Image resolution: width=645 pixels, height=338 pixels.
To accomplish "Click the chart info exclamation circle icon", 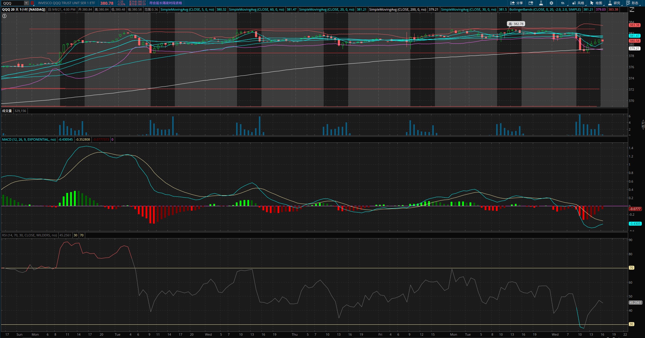I will pyautogui.click(x=4, y=16).
